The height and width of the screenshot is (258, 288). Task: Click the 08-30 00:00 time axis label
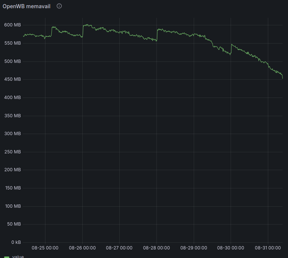[x=231, y=248]
